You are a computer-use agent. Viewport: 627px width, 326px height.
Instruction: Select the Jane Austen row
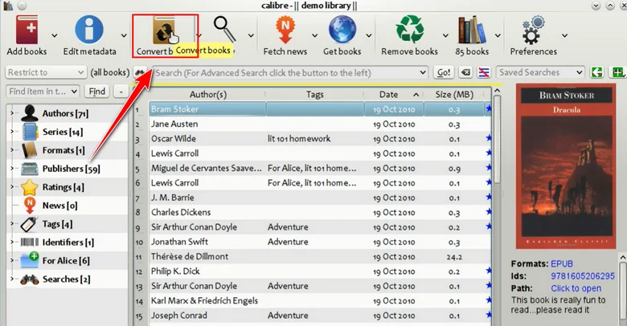coord(320,124)
